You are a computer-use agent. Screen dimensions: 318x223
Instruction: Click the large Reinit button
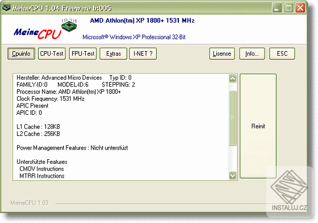pos(258,126)
